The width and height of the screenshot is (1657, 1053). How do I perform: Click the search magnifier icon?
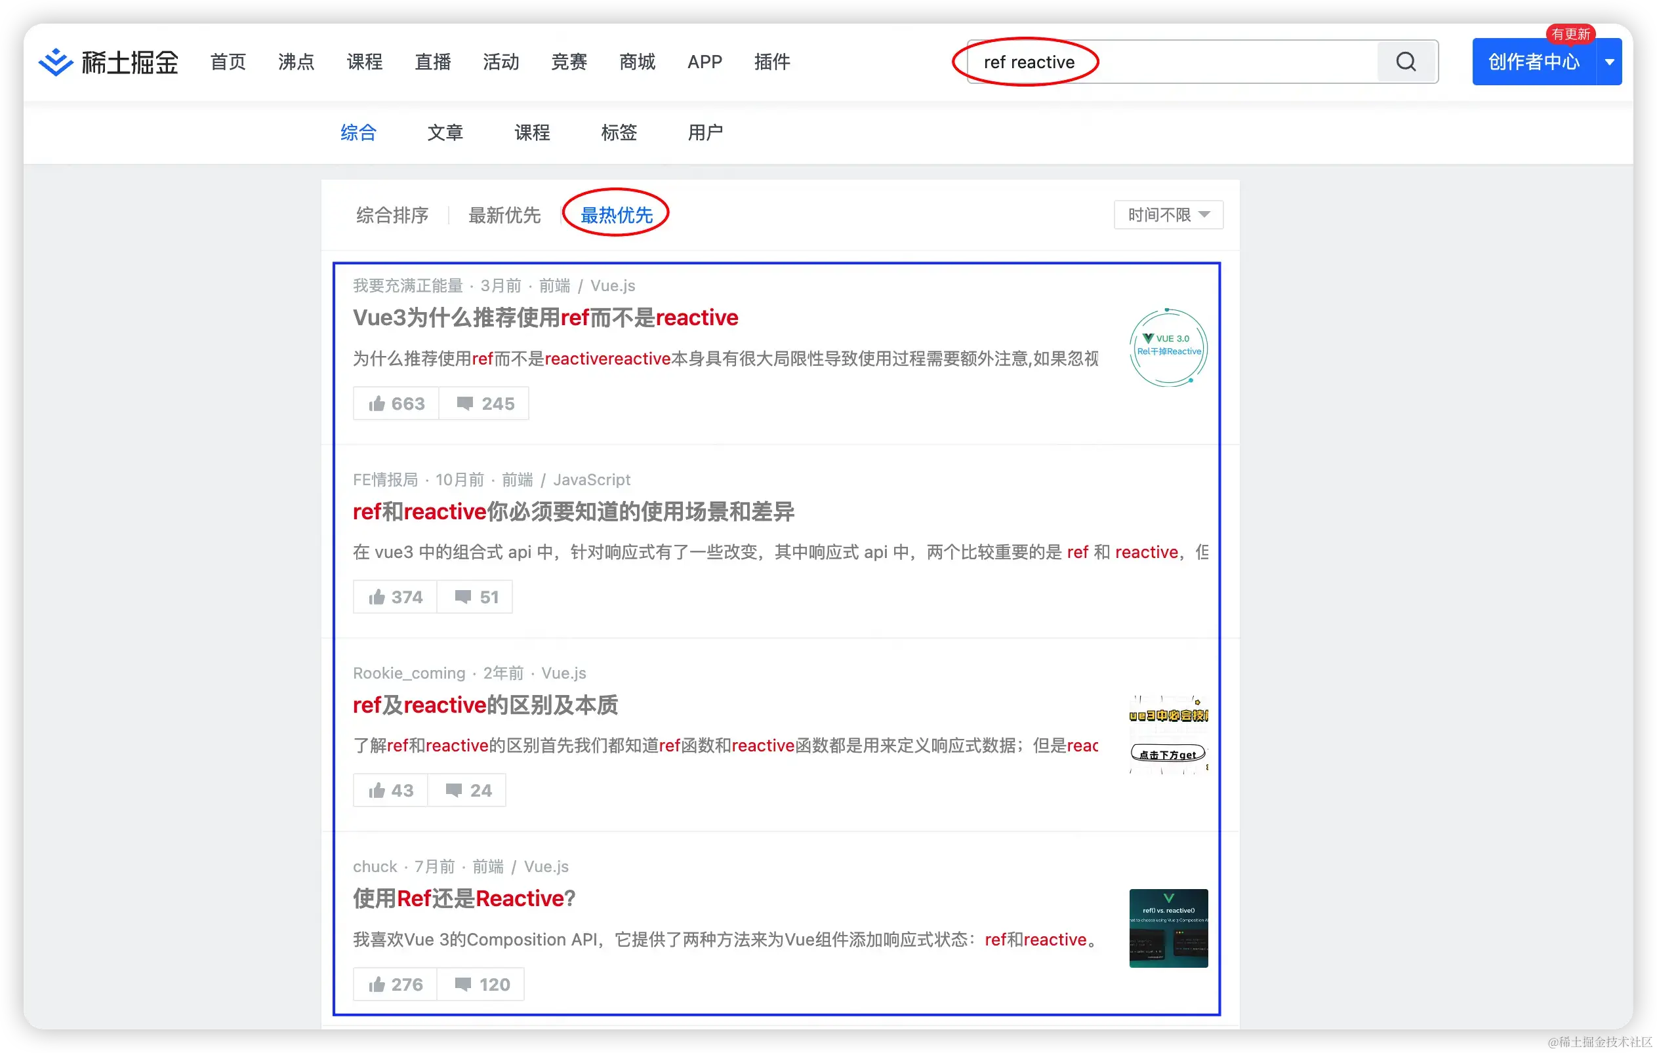[x=1406, y=62]
